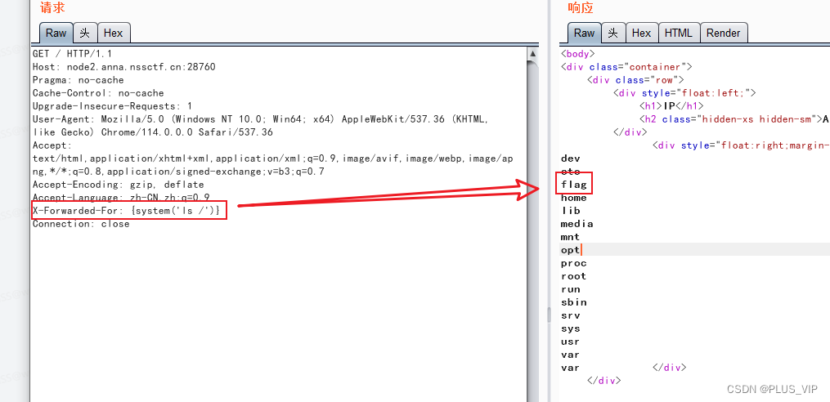The height and width of the screenshot is (402, 830).
Task: Click the 'text/html,application/xhtml+xml' Accept value line
Action: tap(272, 159)
